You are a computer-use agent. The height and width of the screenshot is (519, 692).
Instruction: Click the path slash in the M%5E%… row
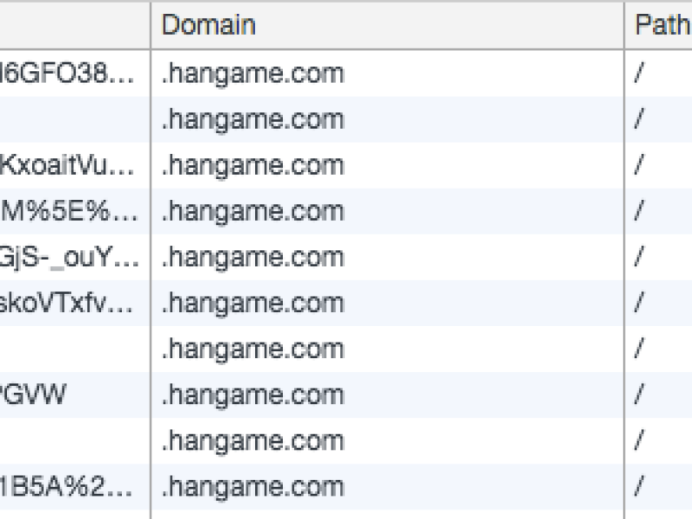point(639,210)
